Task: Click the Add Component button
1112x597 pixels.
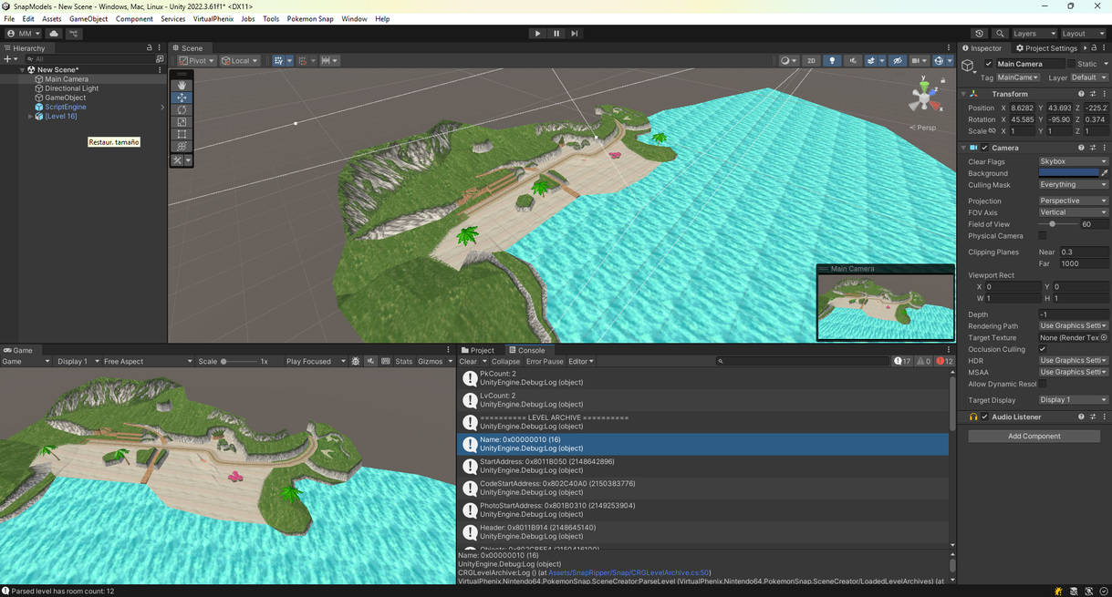Action: 1034,436
